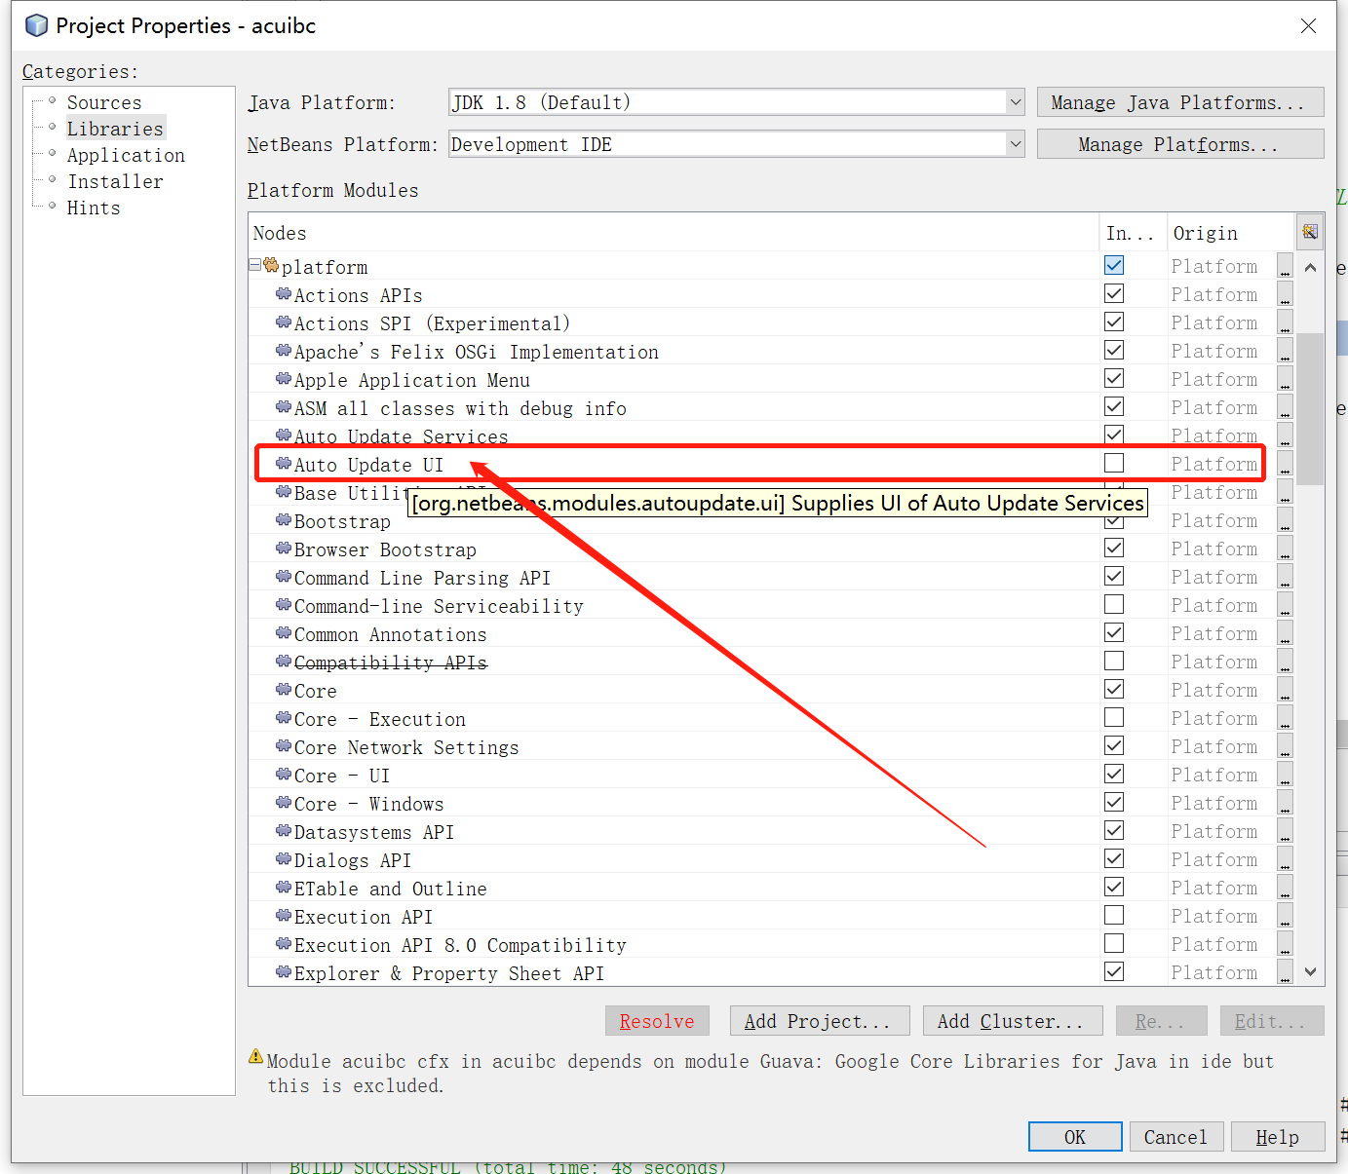This screenshot has height=1174, width=1348.
Task: Toggle the platform cluster checkbox
Action: tap(1114, 265)
